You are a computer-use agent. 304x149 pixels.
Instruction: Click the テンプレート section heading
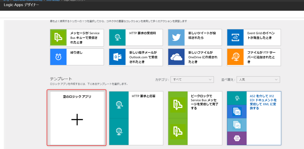(x=61, y=79)
